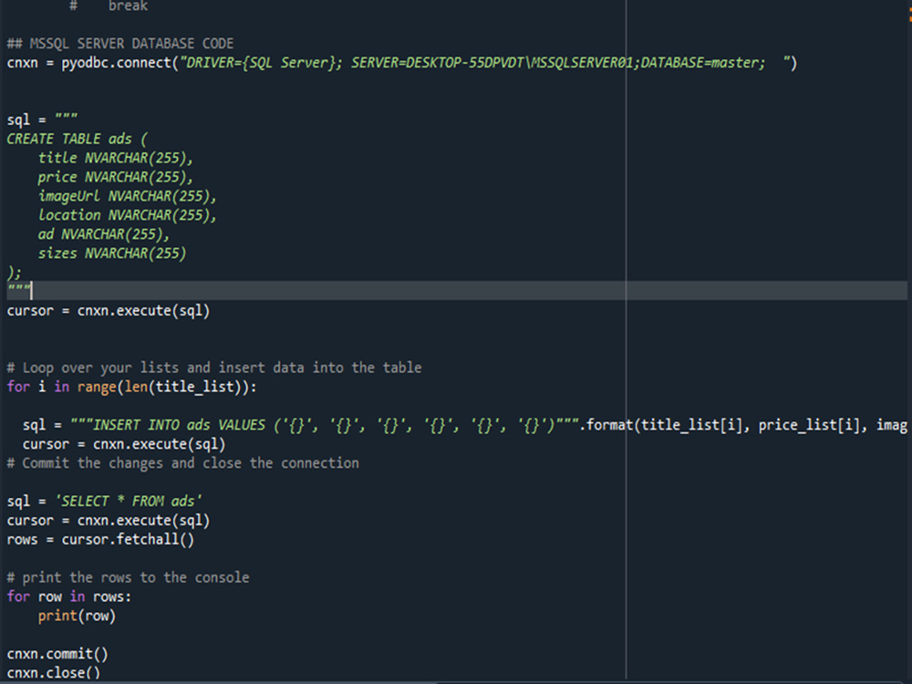
Task: Click the 'imageUrl NVARCHAR(255),' line
Action: pyautogui.click(x=127, y=197)
